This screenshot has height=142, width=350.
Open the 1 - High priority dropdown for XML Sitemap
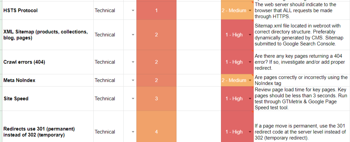pyautogui.click(x=250, y=35)
